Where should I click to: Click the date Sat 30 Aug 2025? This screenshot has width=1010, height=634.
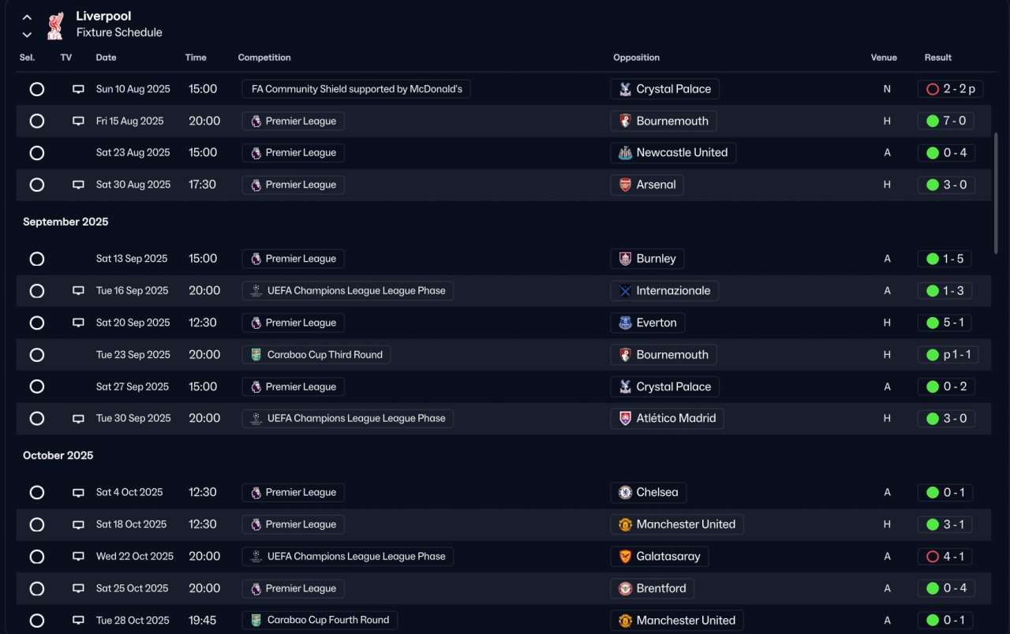(x=133, y=185)
